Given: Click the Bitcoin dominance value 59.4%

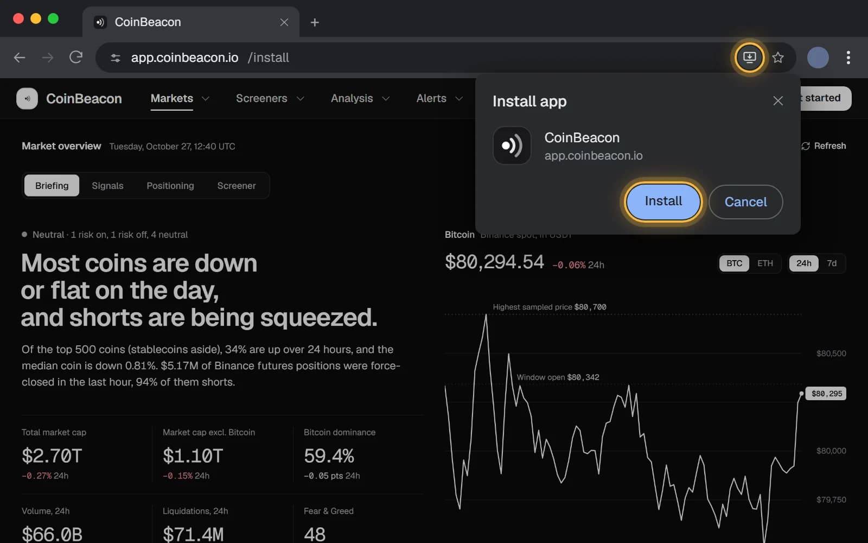Looking at the screenshot, I should pyautogui.click(x=329, y=456).
